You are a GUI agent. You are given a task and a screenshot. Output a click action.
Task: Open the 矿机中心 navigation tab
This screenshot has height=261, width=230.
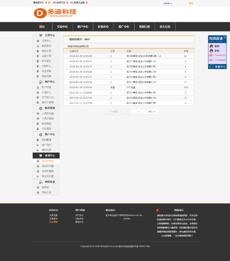[x=103, y=27]
